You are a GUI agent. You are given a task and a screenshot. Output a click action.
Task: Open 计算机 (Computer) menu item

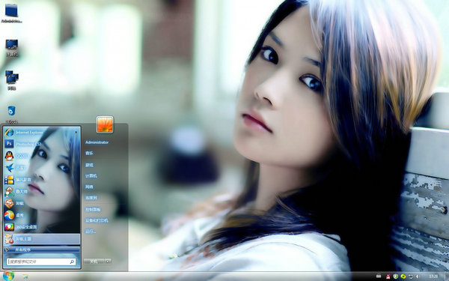coord(91,176)
